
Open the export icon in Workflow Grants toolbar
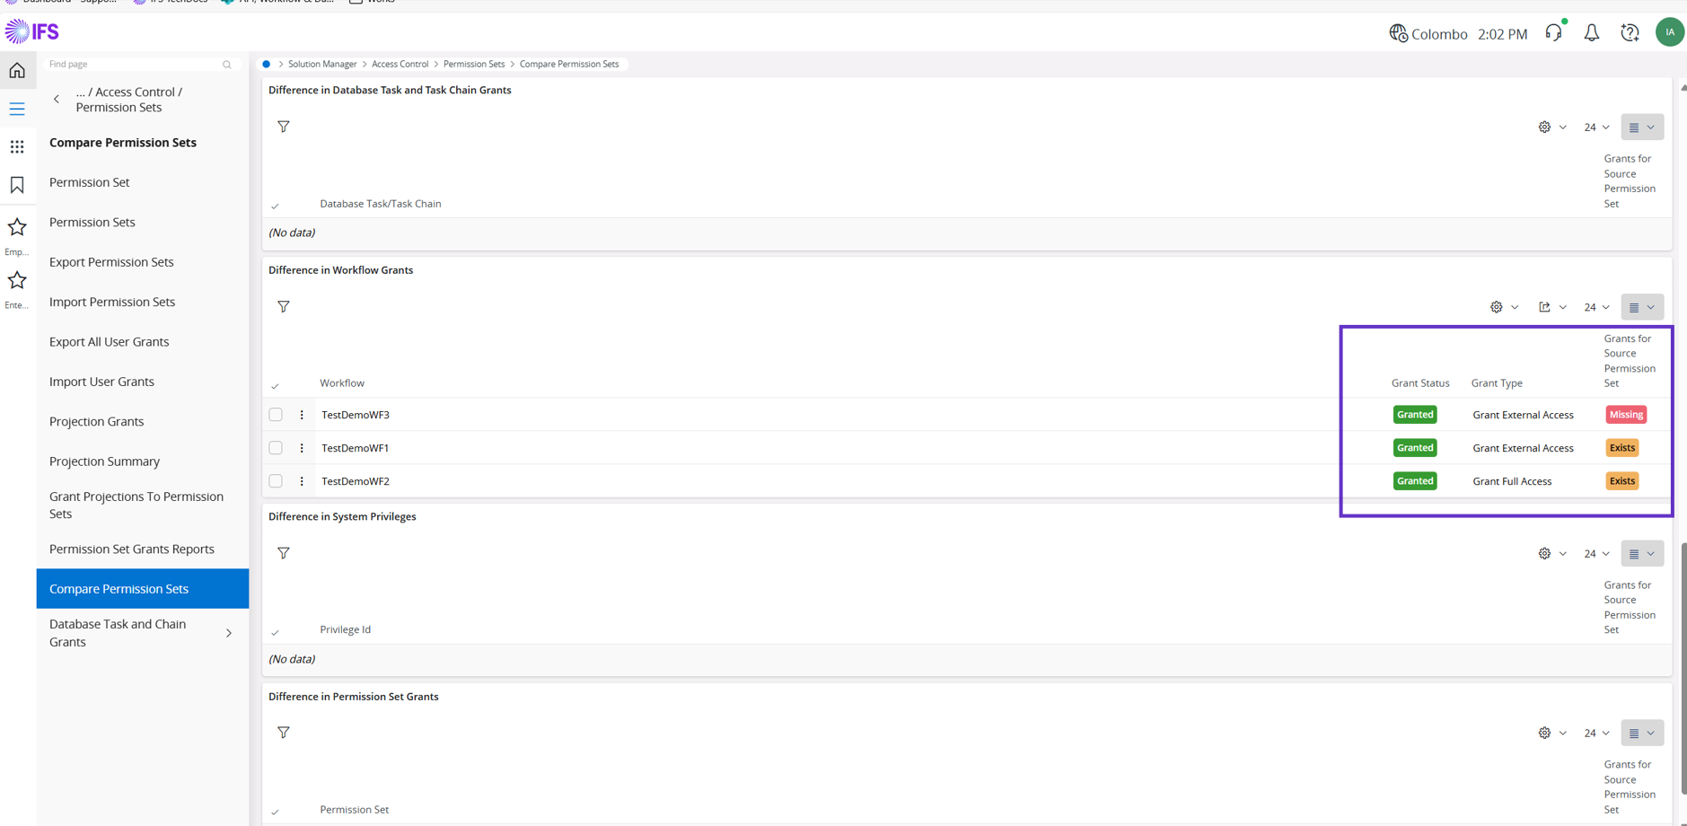pos(1543,306)
